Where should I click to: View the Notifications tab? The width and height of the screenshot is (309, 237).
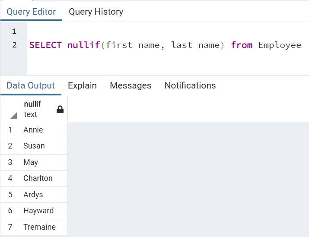point(190,85)
